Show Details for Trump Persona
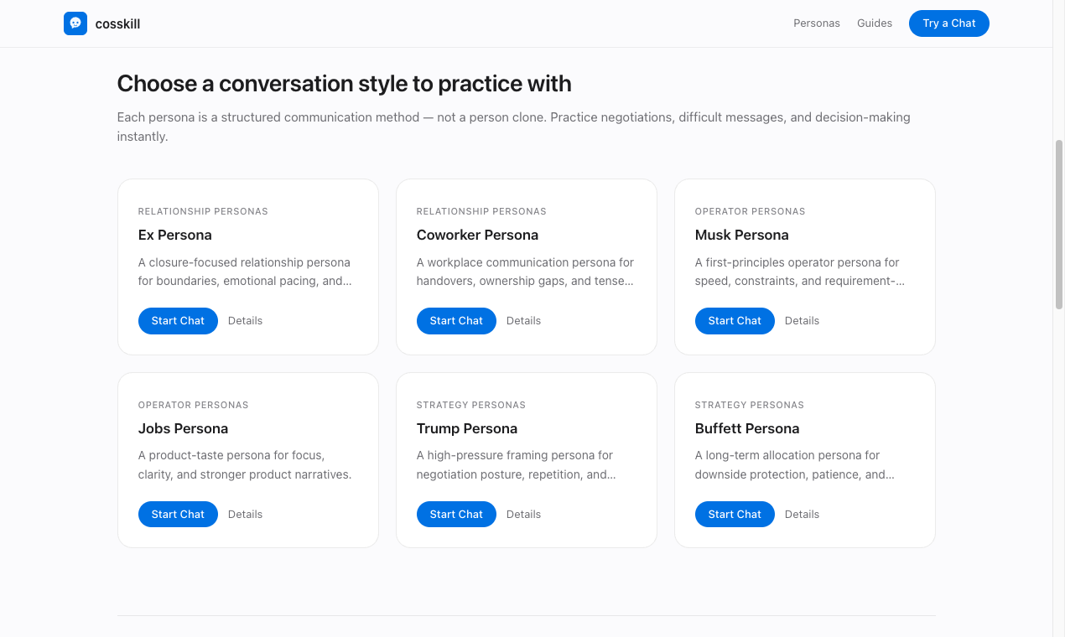This screenshot has height=637, width=1065. (x=523, y=515)
